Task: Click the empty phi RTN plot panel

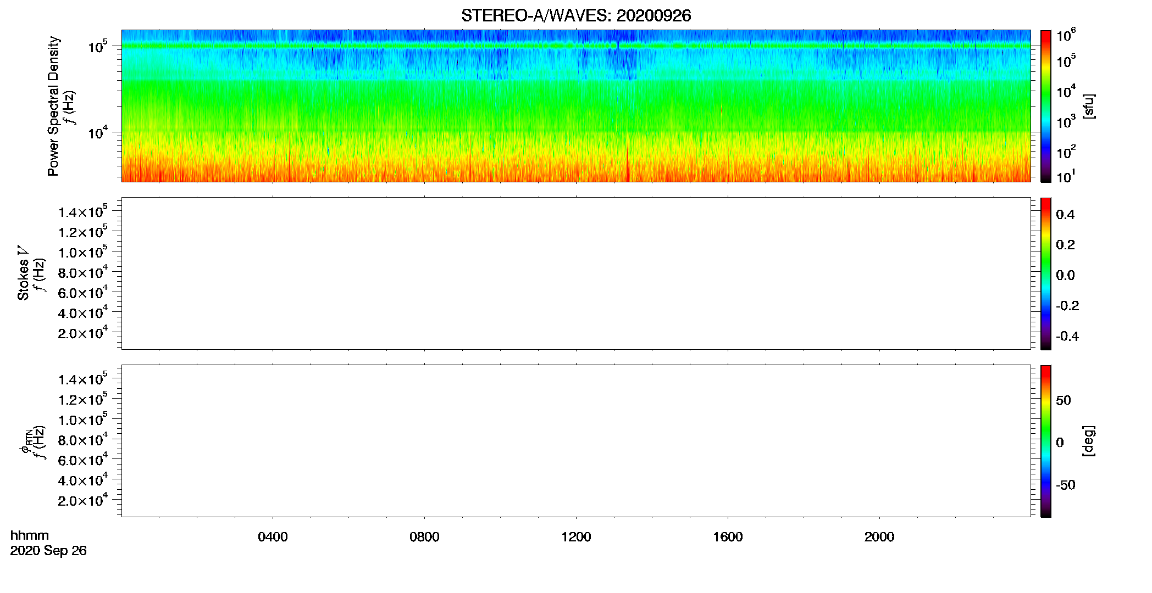Action: click(x=576, y=441)
